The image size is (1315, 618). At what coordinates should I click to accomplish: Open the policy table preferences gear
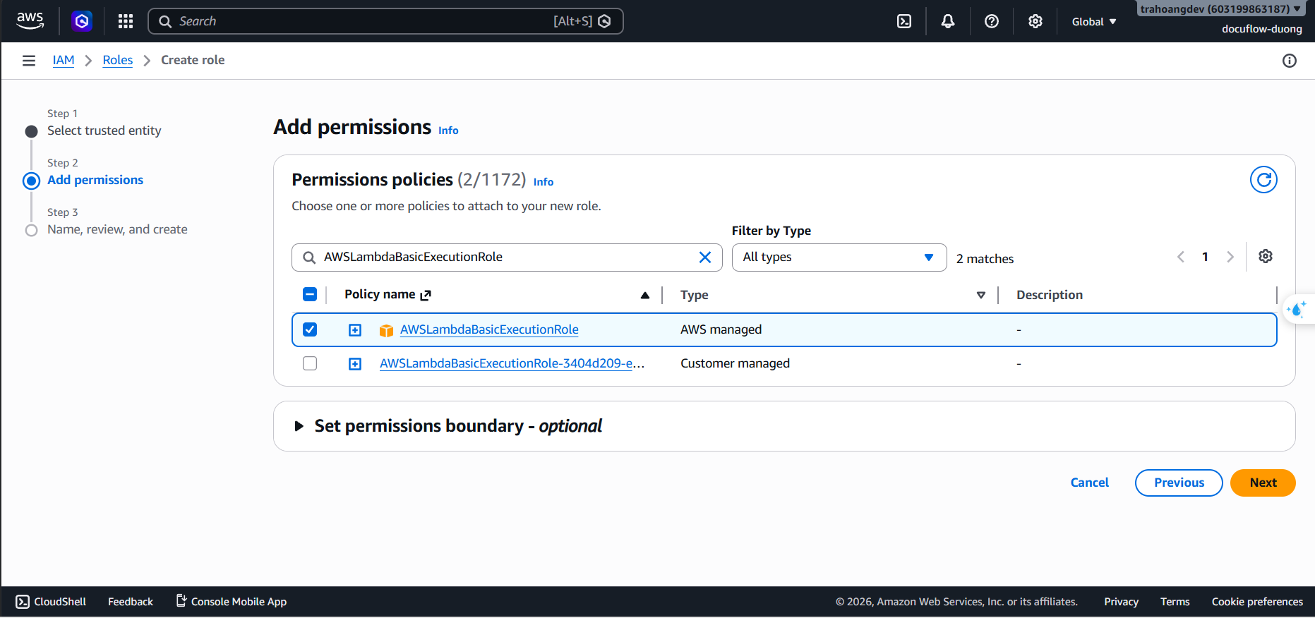click(x=1266, y=256)
